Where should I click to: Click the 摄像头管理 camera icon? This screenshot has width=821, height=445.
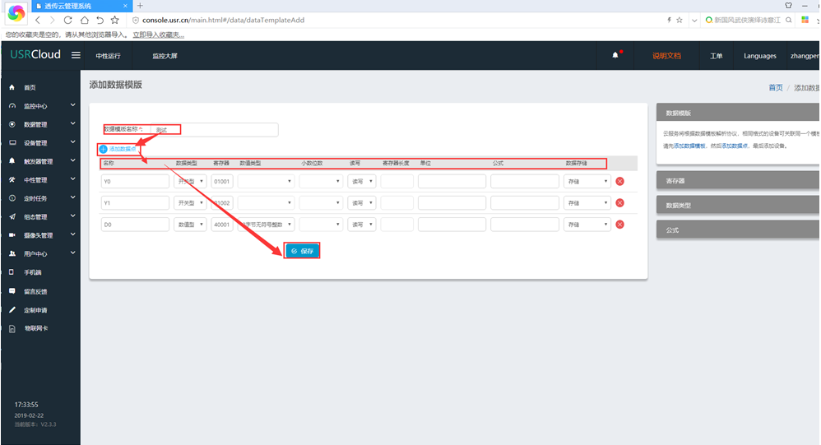click(x=12, y=235)
